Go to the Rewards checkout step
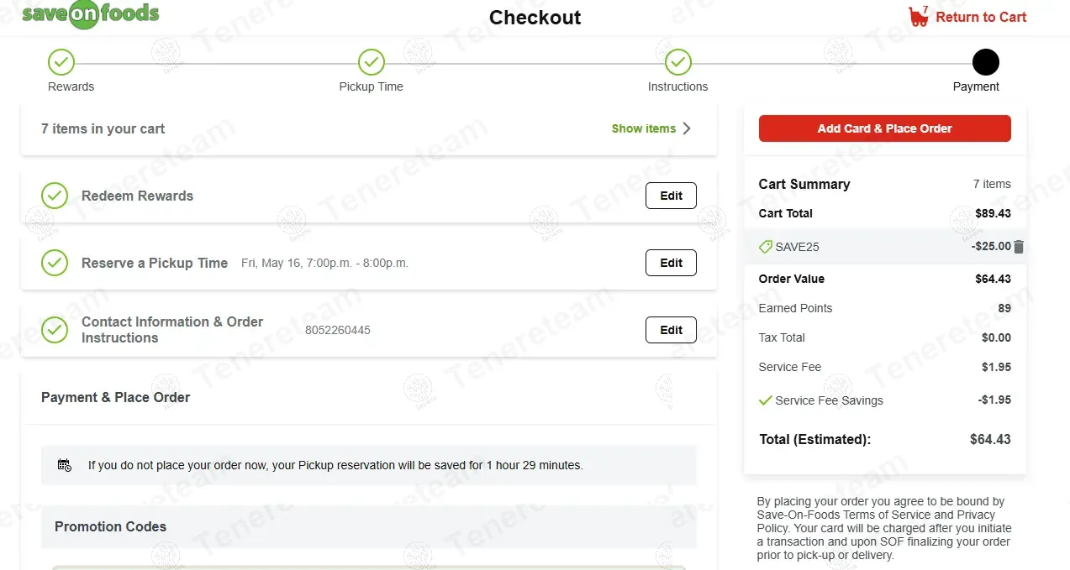Screen dimensions: 1070x570 pyautogui.click(x=61, y=62)
